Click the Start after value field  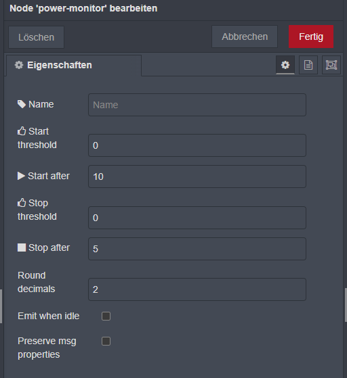(x=197, y=176)
